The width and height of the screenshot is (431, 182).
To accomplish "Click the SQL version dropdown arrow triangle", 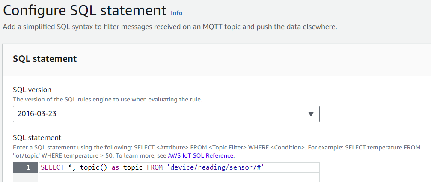I will (311, 114).
